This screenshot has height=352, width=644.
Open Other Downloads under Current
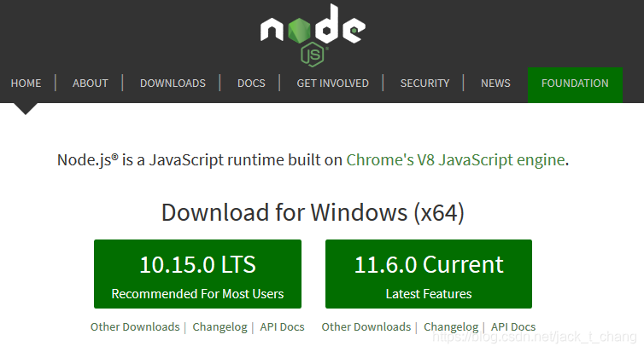point(366,327)
